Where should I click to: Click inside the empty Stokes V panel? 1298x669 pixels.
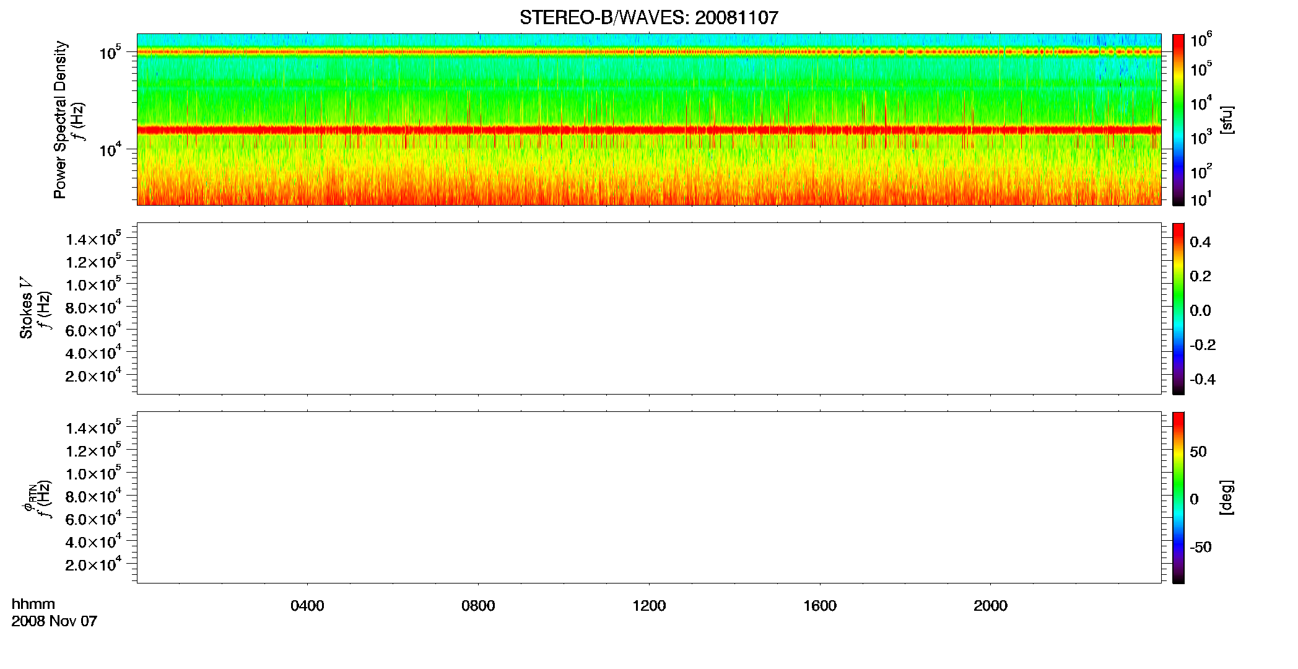click(648, 308)
